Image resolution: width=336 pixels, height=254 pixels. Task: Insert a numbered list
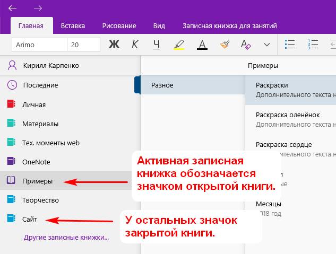313,45
